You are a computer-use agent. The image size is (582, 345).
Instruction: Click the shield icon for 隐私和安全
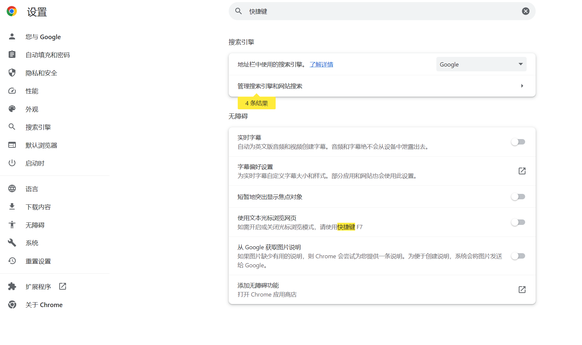click(x=12, y=73)
